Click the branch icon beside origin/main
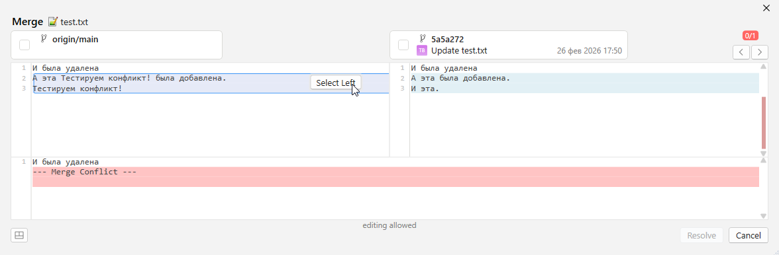Image resolution: width=779 pixels, height=255 pixels. pos(43,38)
